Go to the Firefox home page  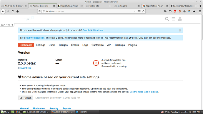point(17,11)
